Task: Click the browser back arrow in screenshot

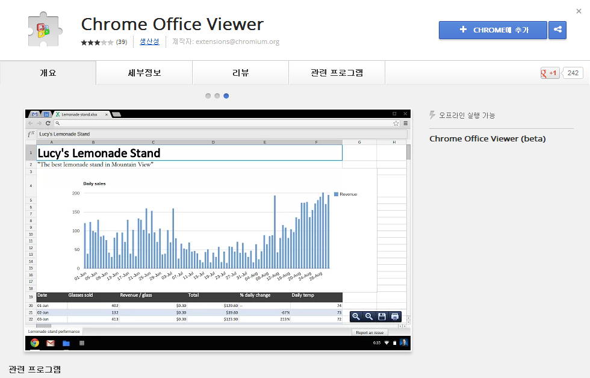Action: (31, 123)
